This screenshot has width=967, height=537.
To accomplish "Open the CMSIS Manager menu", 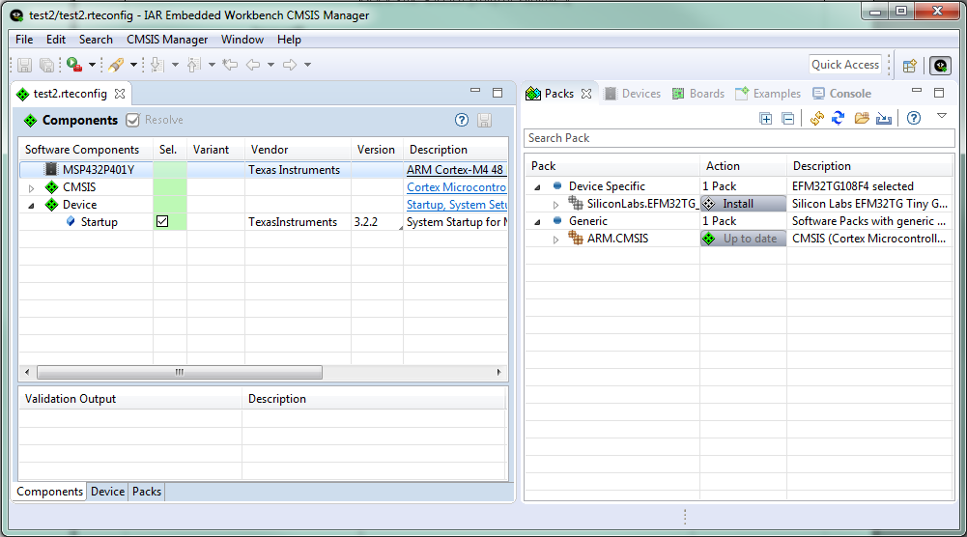I will tap(166, 40).
